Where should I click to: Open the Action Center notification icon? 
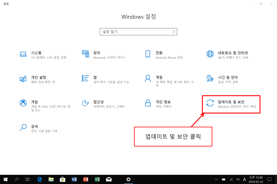pyautogui.click(x=269, y=180)
